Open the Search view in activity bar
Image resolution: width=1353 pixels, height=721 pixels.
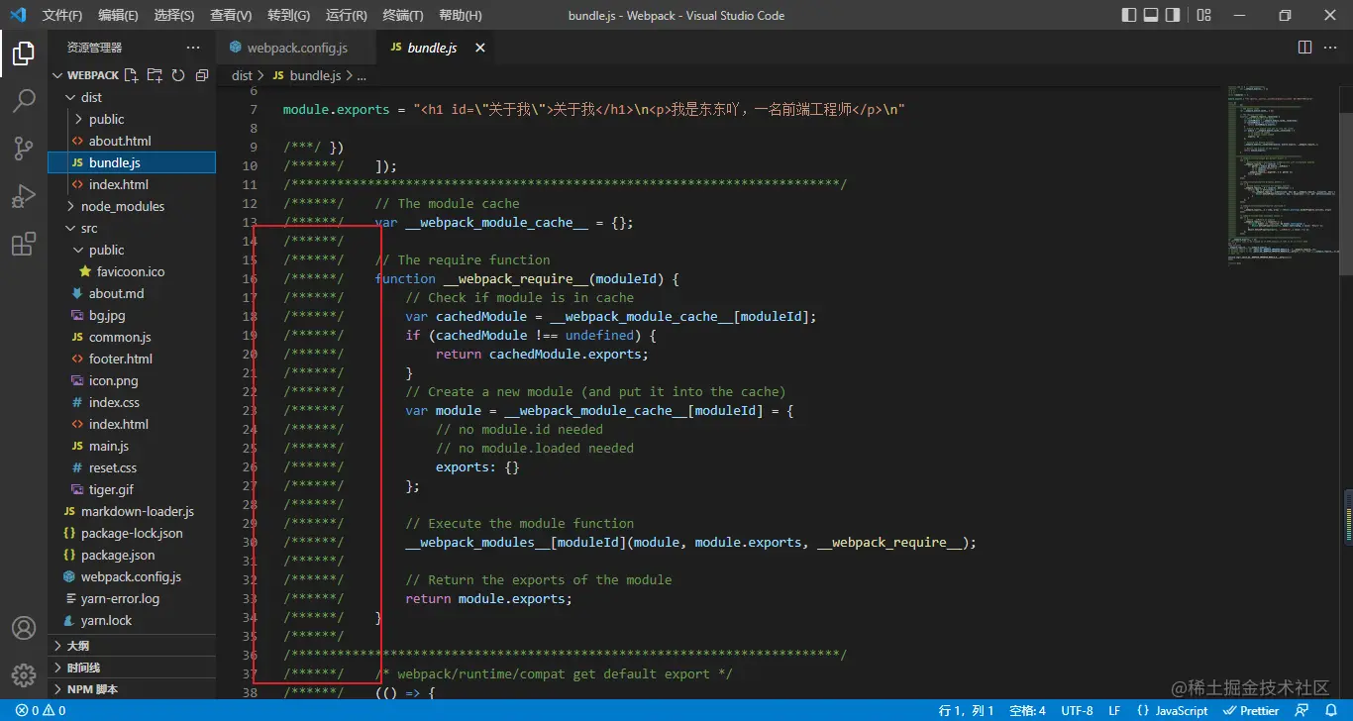(x=24, y=101)
